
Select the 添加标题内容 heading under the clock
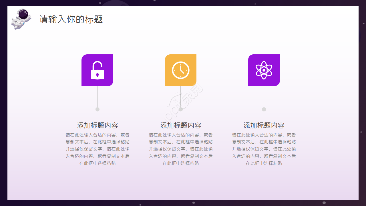pos(181,125)
